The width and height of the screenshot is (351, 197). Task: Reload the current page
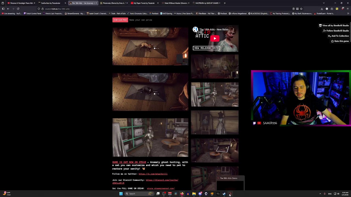(18, 9)
